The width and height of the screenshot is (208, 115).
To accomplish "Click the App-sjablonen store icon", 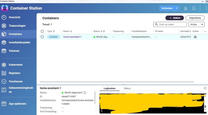I will (x=4, y=104).
